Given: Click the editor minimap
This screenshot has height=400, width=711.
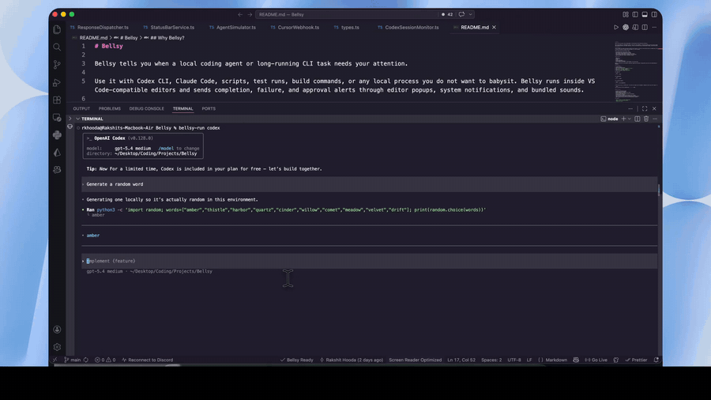Looking at the screenshot, I should point(637,70).
